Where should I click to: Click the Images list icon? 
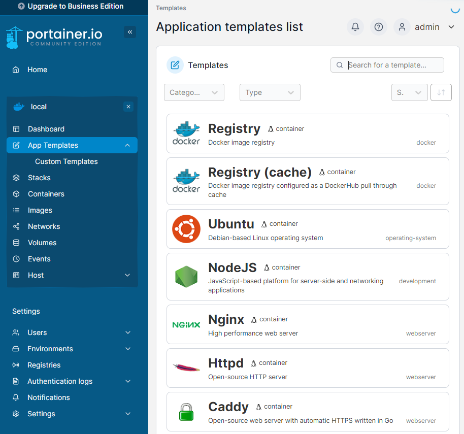pyautogui.click(x=16, y=210)
